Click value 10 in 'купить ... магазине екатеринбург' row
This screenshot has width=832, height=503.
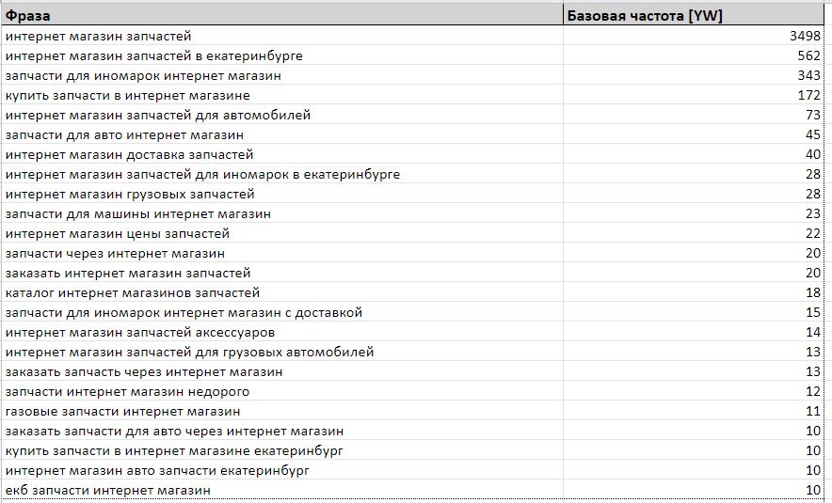coord(813,450)
